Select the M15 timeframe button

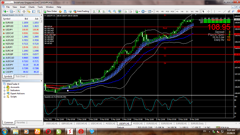(168, 12)
